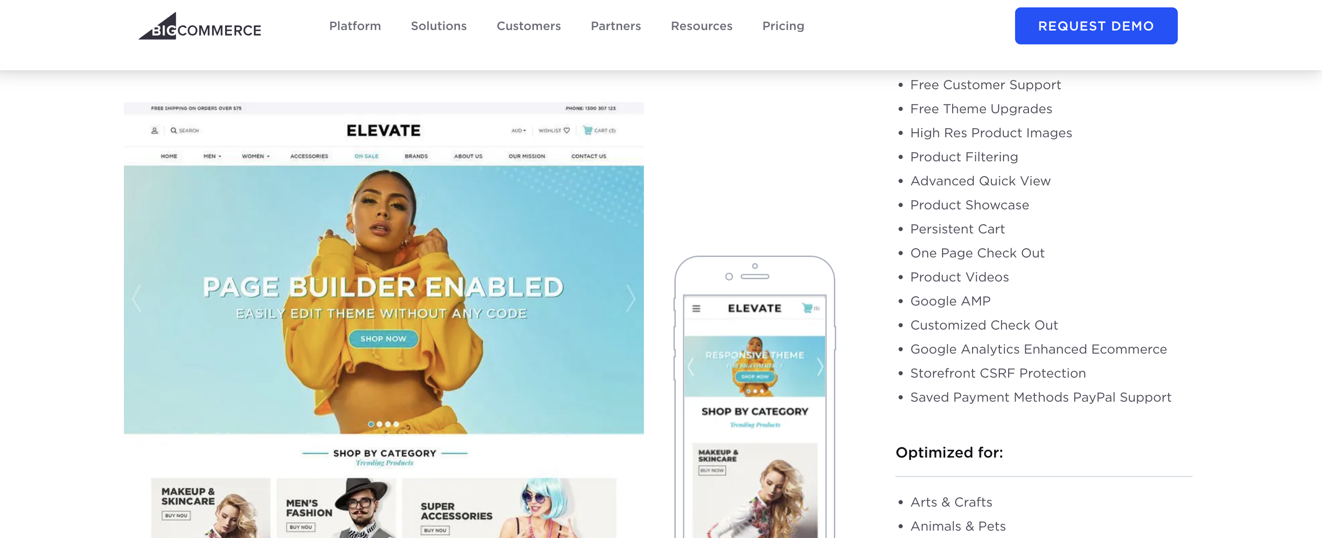Toggle the second carousel slide indicator
This screenshot has width=1322, height=538.
tap(379, 424)
